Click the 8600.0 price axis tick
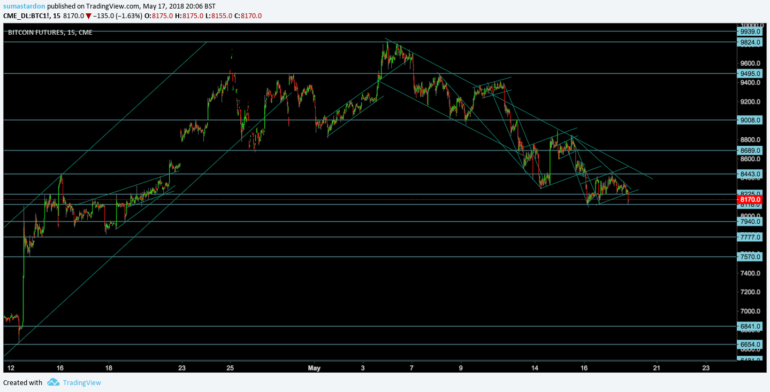Screen dimensions: 770x392 coord(751,159)
